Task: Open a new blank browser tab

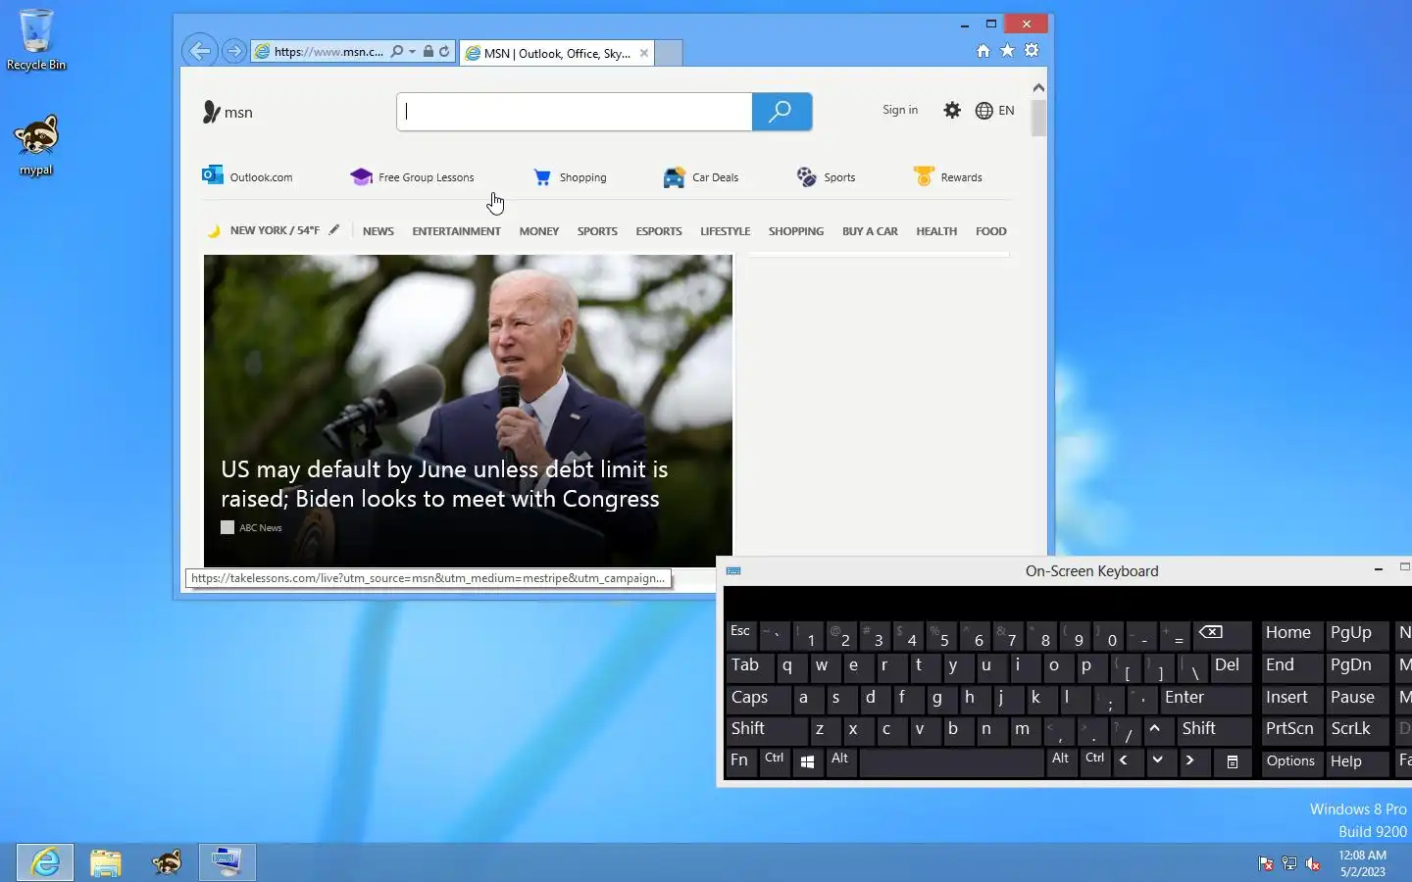Action: tap(668, 53)
